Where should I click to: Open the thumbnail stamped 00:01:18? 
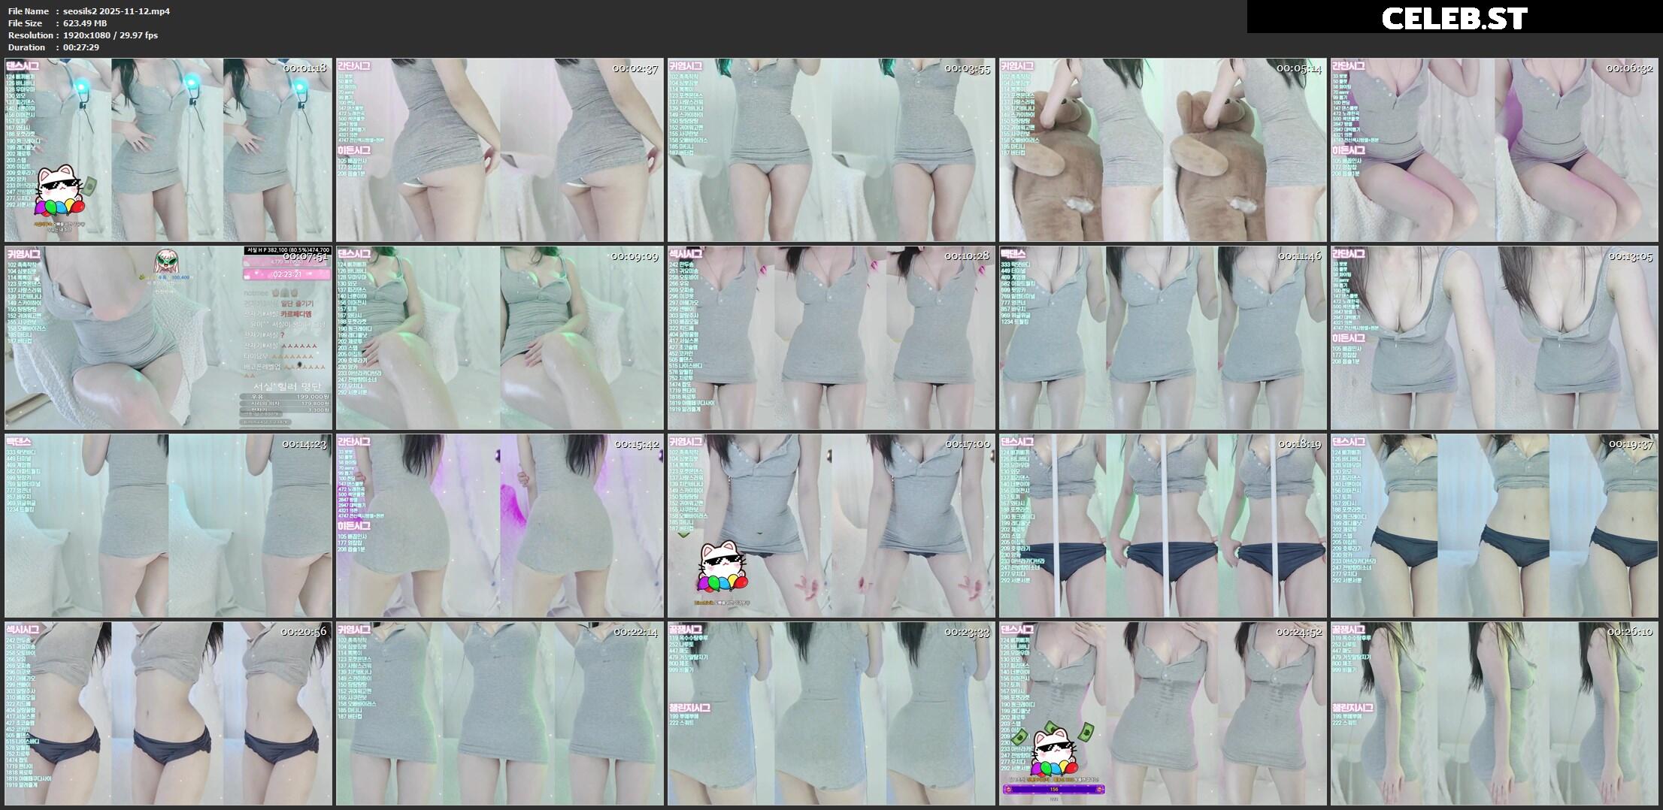click(x=168, y=150)
